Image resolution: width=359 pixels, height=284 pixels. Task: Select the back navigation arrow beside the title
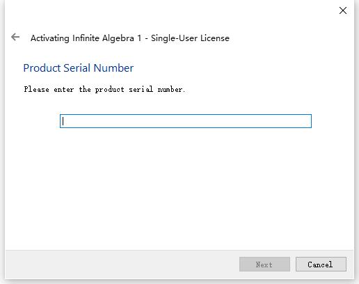pyautogui.click(x=15, y=37)
